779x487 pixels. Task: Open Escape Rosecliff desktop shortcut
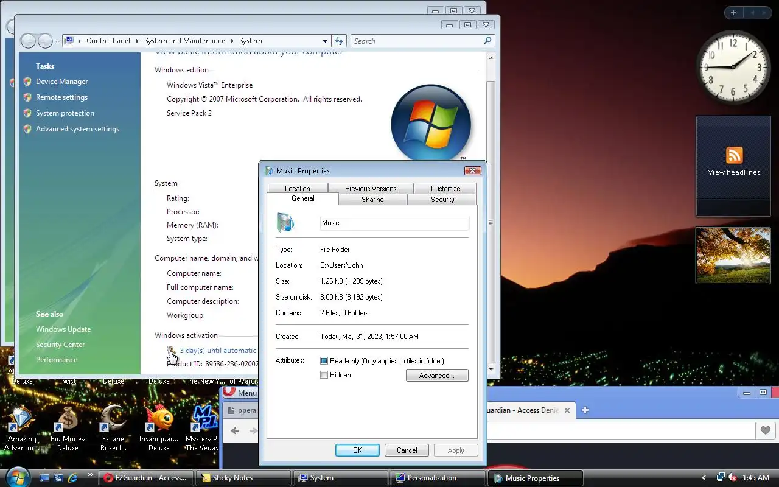coord(113,429)
